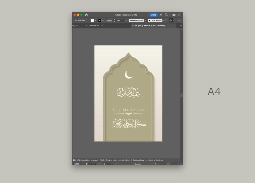
Task: Click the stroke color swatch box
Action: 100,20
